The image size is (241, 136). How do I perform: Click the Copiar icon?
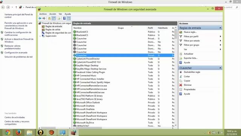pos(181,81)
